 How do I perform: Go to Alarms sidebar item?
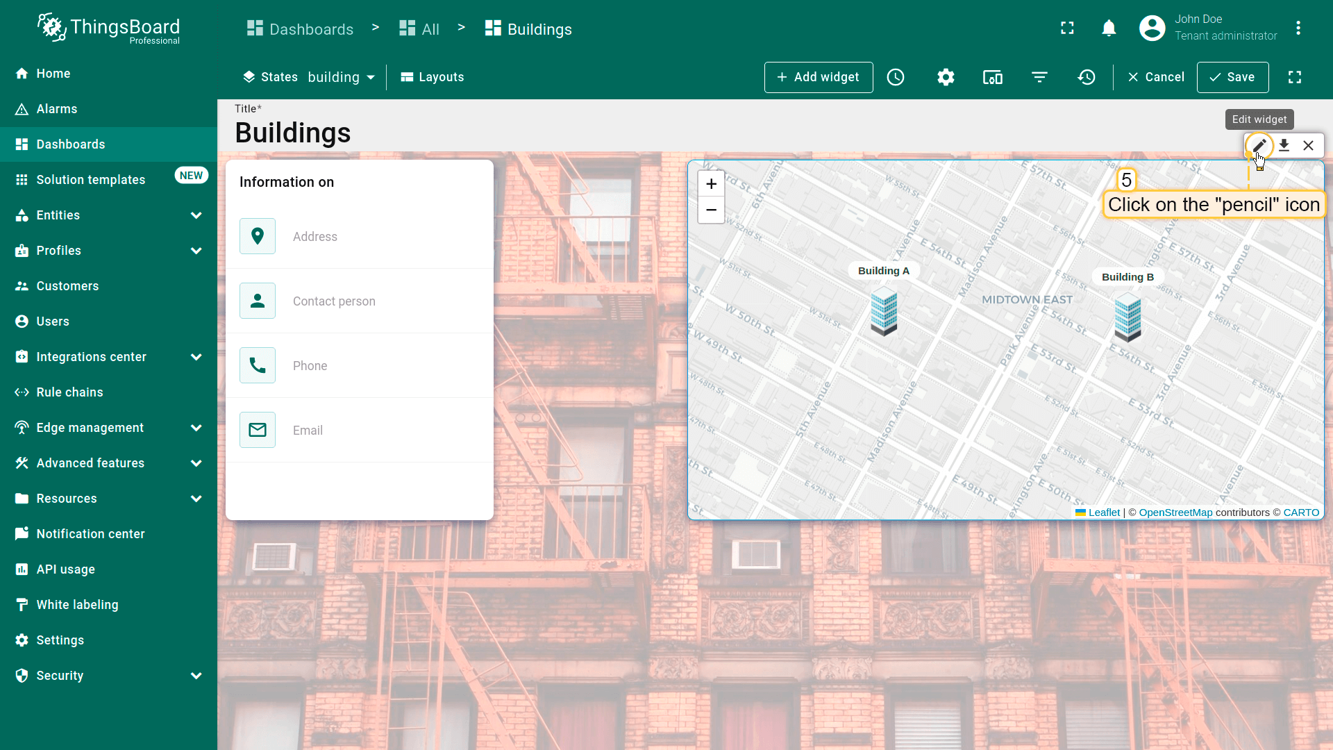pyautogui.click(x=57, y=109)
